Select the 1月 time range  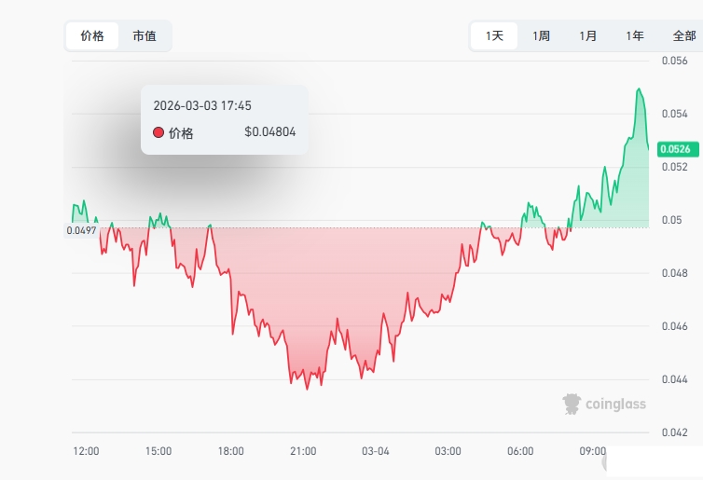pos(588,36)
